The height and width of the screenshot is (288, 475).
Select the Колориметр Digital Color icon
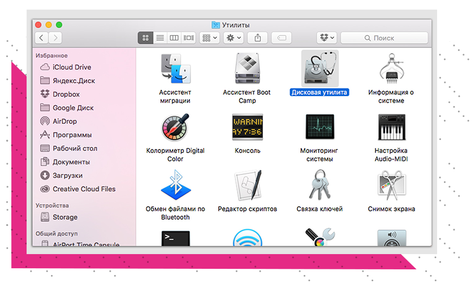click(x=175, y=127)
